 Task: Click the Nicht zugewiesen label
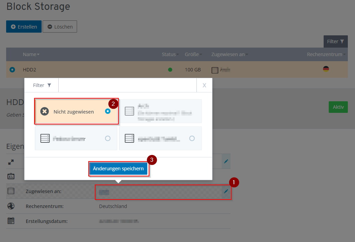pos(74,112)
